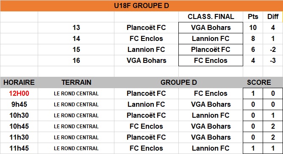Click the HORAIRE header cell

click(x=19, y=82)
